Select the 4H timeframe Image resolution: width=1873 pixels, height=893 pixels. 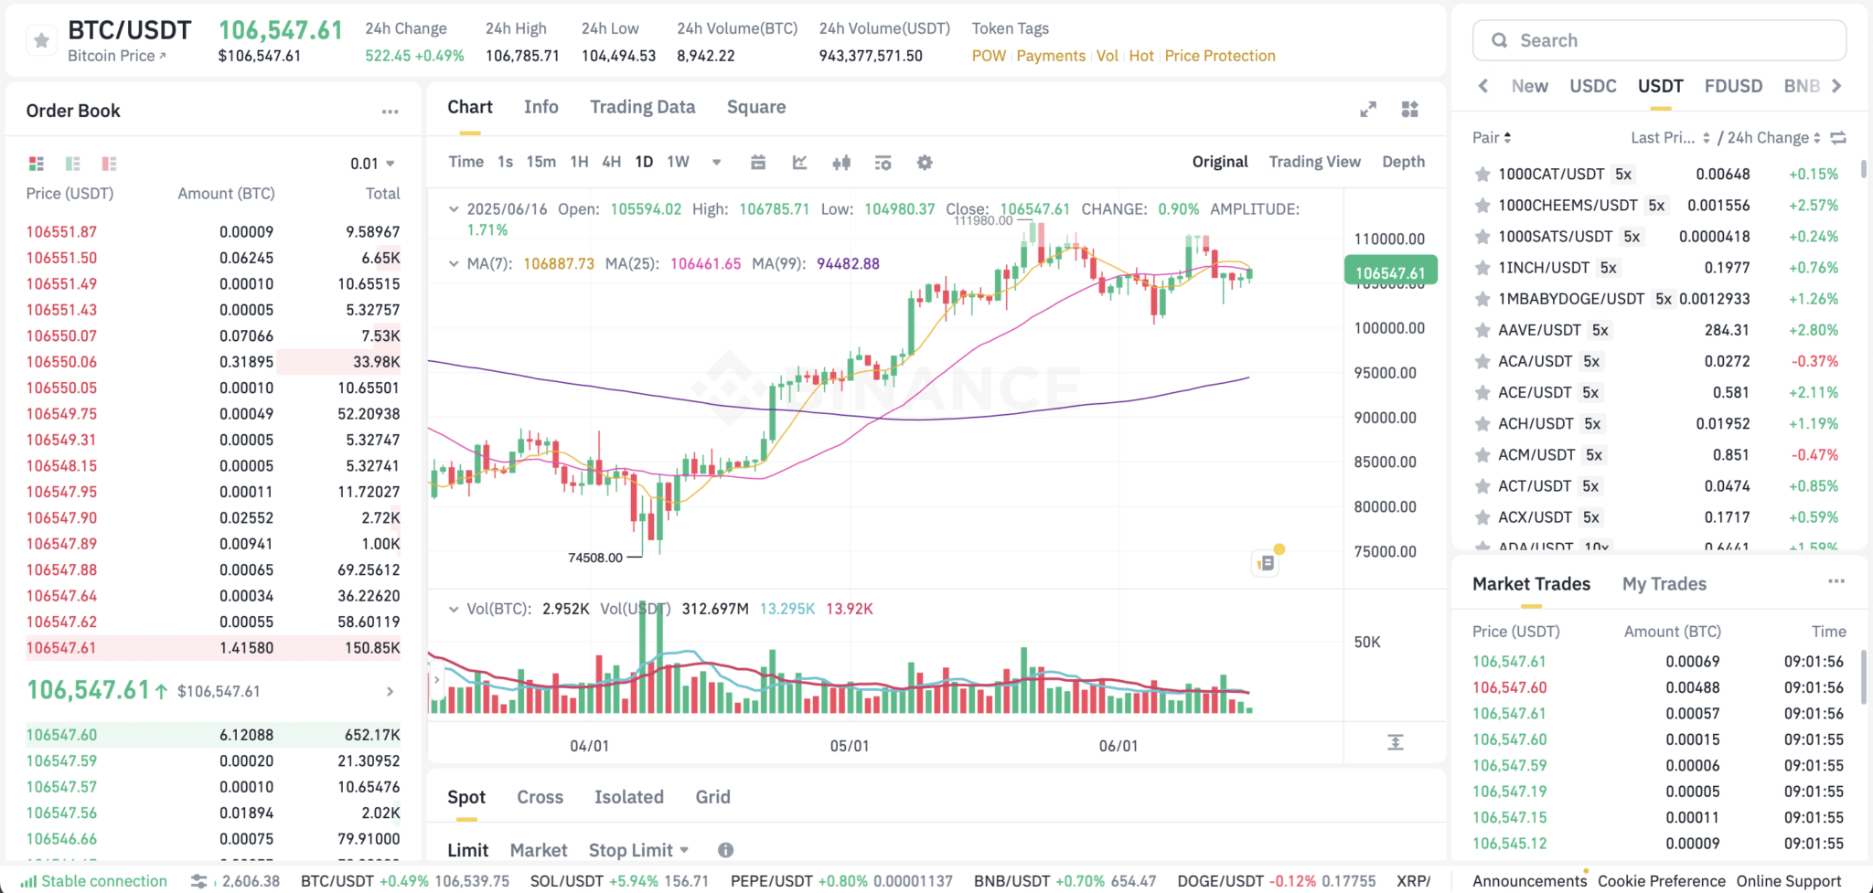click(x=611, y=161)
